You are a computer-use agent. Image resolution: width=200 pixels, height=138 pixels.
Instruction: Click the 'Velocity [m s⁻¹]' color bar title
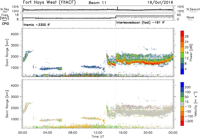click(195, 104)
